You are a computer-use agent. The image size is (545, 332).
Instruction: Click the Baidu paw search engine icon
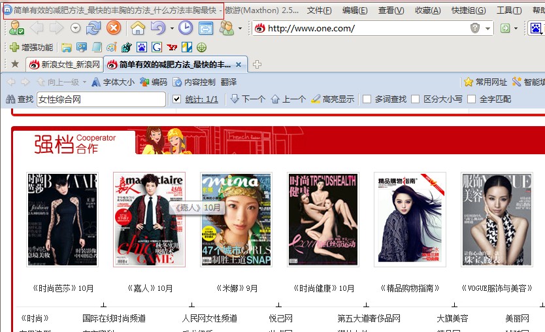click(536, 28)
